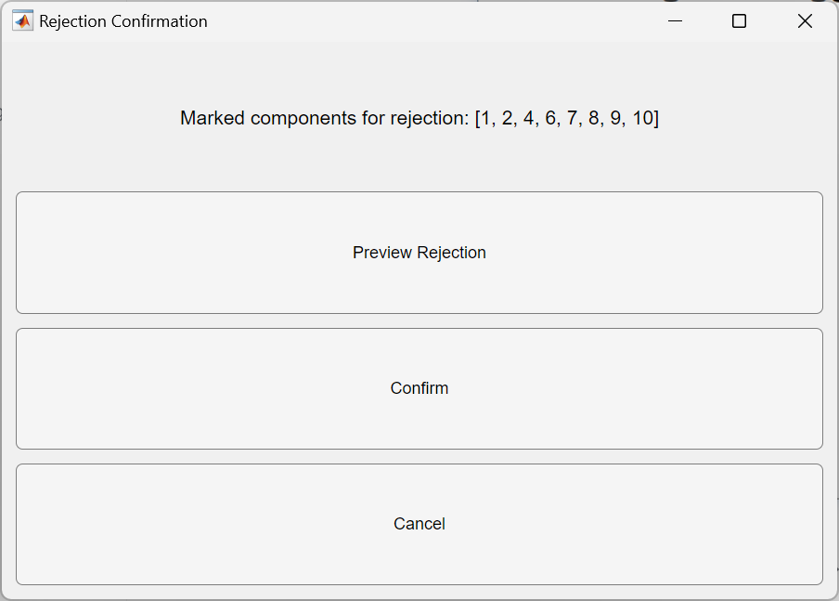The width and height of the screenshot is (839, 601).
Task: Confirm rejection of the marked components
Action: coord(419,388)
